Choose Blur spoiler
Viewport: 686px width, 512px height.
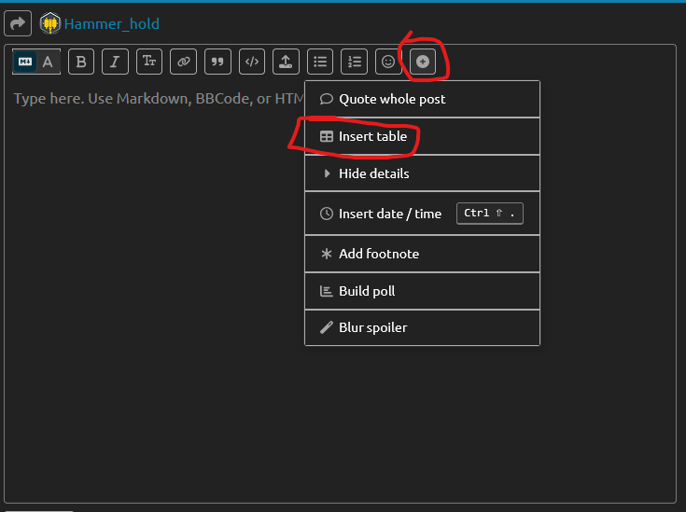[x=422, y=327]
